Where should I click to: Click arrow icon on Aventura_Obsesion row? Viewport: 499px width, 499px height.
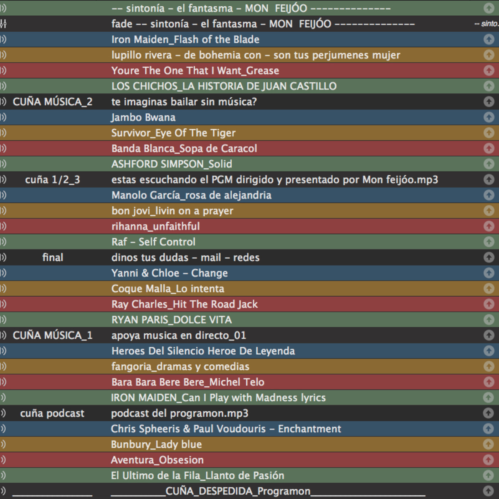tap(488, 460)
